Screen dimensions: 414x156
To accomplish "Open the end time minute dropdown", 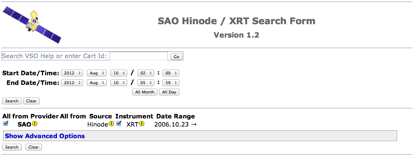I will tap(171, 83).
